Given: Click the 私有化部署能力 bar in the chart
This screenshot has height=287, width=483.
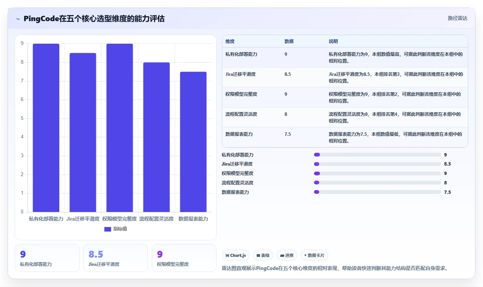Looking at the screenshot, I should click(46, 128).
